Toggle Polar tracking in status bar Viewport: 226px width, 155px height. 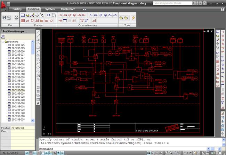pos(39,153)
